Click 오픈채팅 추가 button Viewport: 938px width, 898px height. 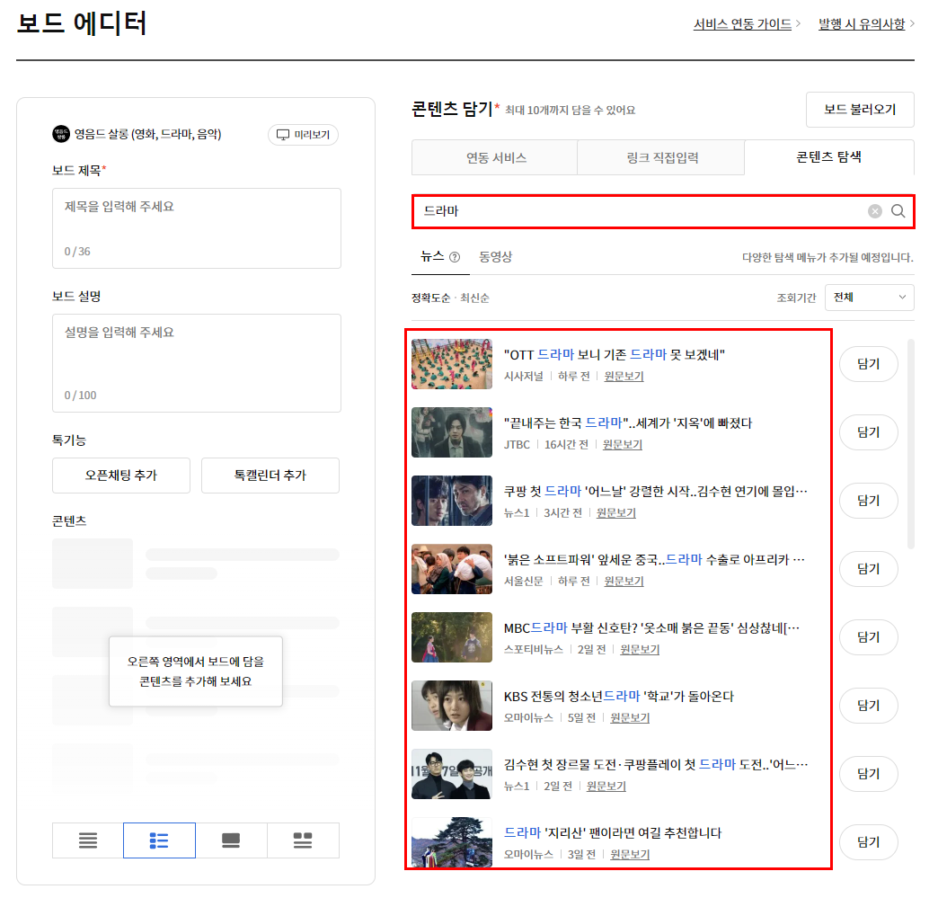point(120,476)
